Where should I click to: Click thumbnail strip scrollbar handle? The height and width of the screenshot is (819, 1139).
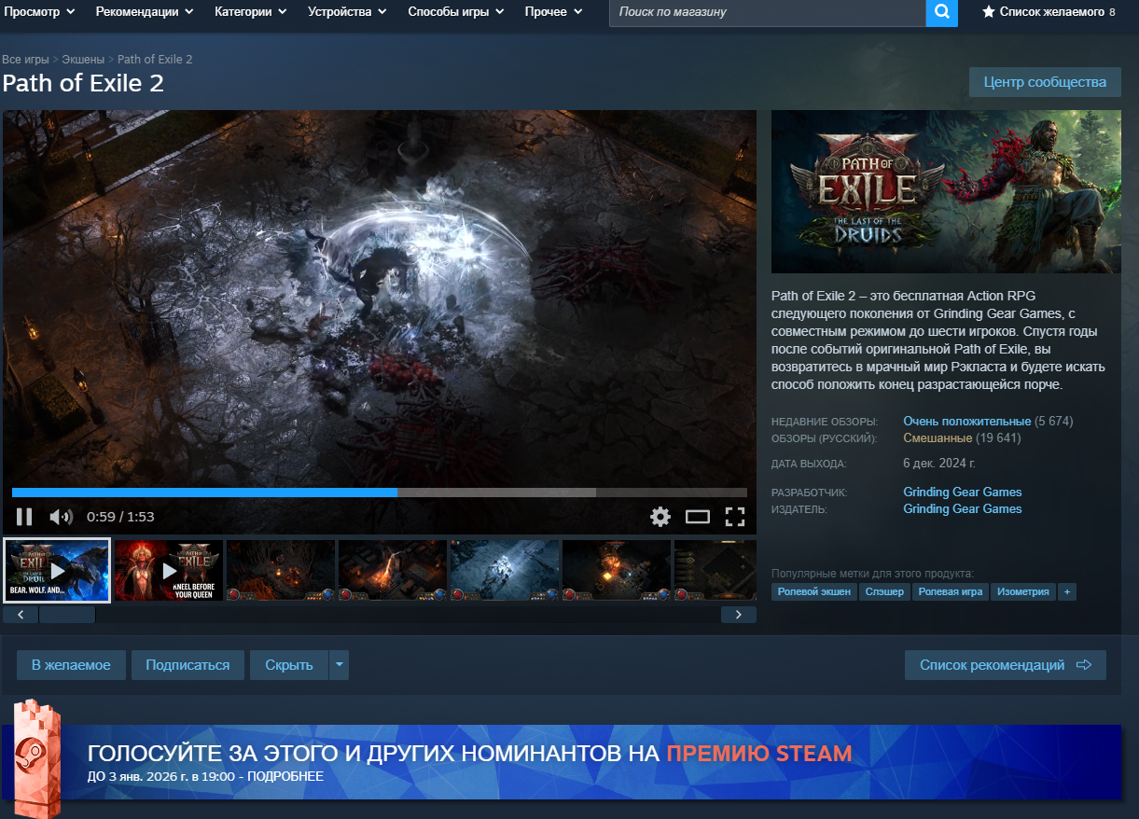point(67,615)
